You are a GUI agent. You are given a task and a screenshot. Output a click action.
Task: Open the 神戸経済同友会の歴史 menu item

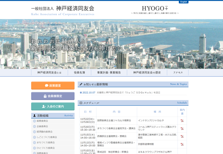pyautogui.click(x=147, y=72)
